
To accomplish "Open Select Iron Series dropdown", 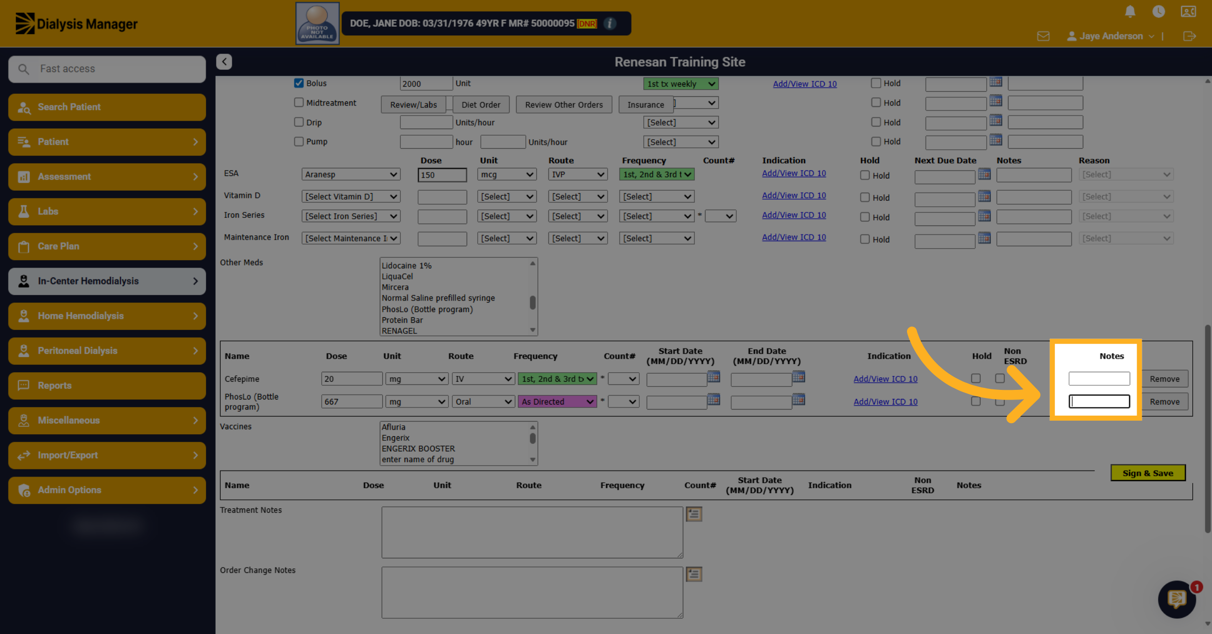I will pos(350,216).
